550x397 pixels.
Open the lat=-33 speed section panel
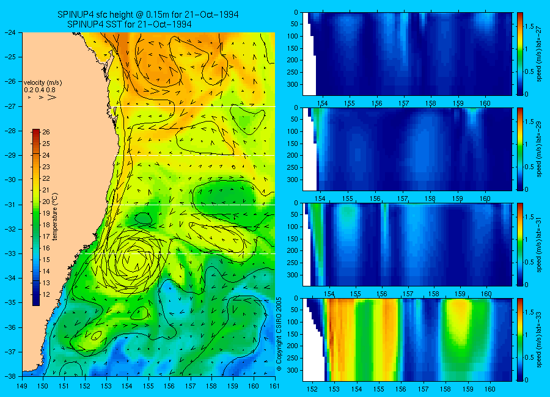click(407, 340)
